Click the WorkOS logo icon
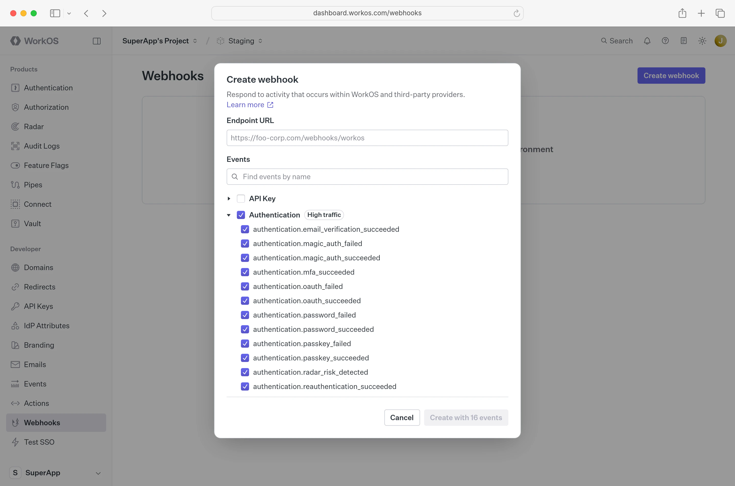The width and height of the screenshot is (735, 486). (15, 41)
